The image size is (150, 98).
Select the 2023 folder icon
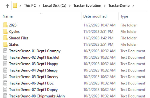(x=5, y=25)
